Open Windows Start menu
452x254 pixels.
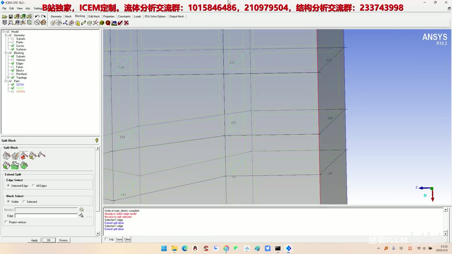[x=164, y=248]
